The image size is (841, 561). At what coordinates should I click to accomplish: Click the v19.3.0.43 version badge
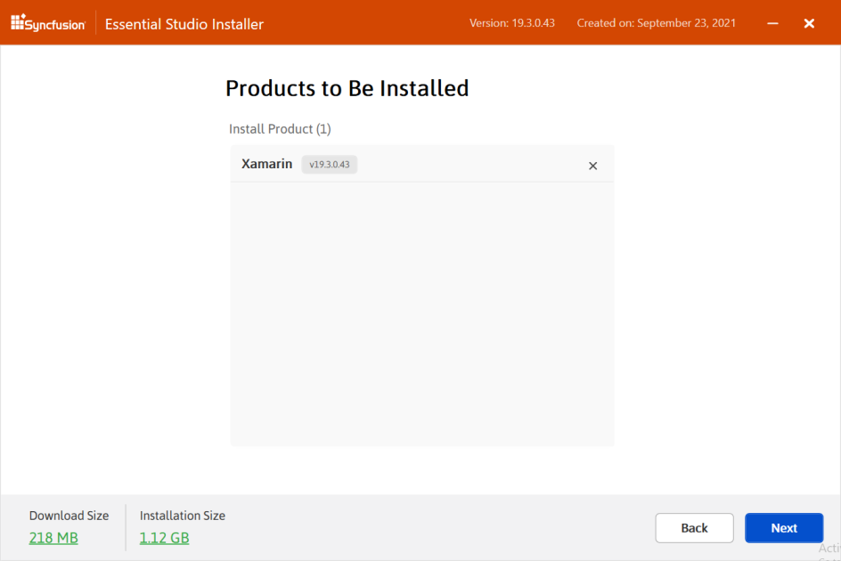coord(330,165)
